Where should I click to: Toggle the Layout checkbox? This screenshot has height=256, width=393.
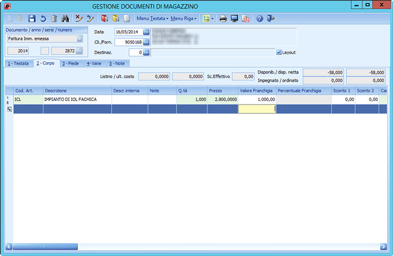pos(279,52)
